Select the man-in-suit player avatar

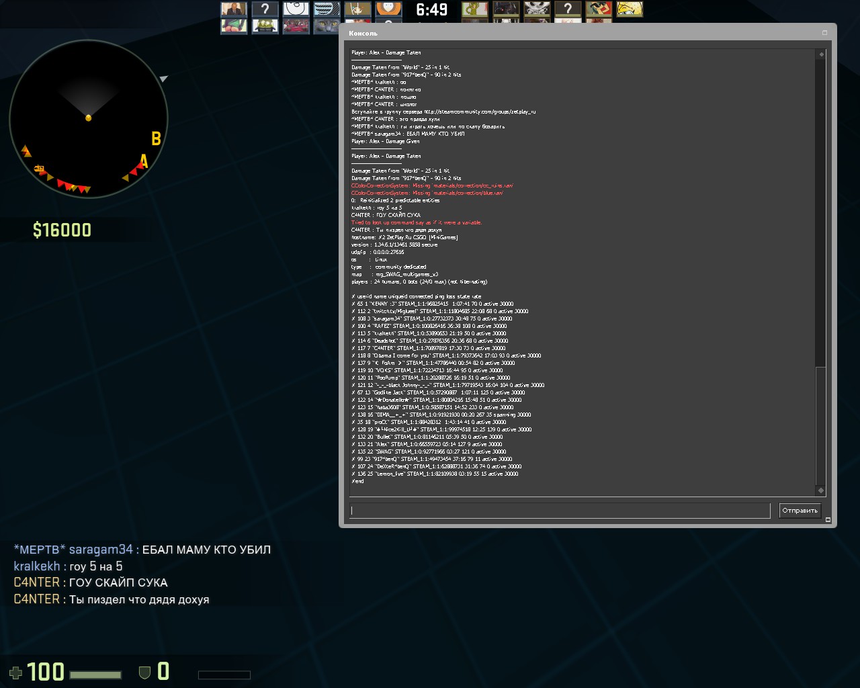[x=234, y=9]
